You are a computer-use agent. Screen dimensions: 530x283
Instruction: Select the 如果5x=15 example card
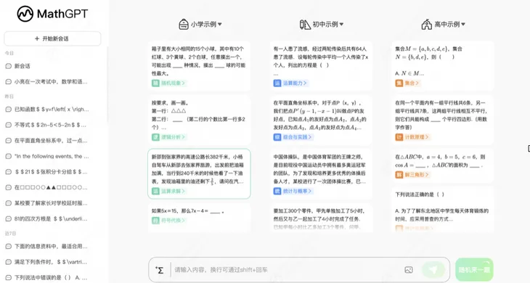coord(199,218)
